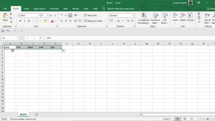Image resolution: width=215 pixels, height=121 pixels.
Task: Switch to Page Layout view
Action: [185, 119]
